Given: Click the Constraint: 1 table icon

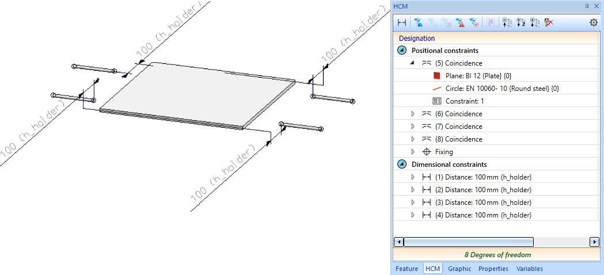Looking at the screenshot, I should click(x=436, y=101).
